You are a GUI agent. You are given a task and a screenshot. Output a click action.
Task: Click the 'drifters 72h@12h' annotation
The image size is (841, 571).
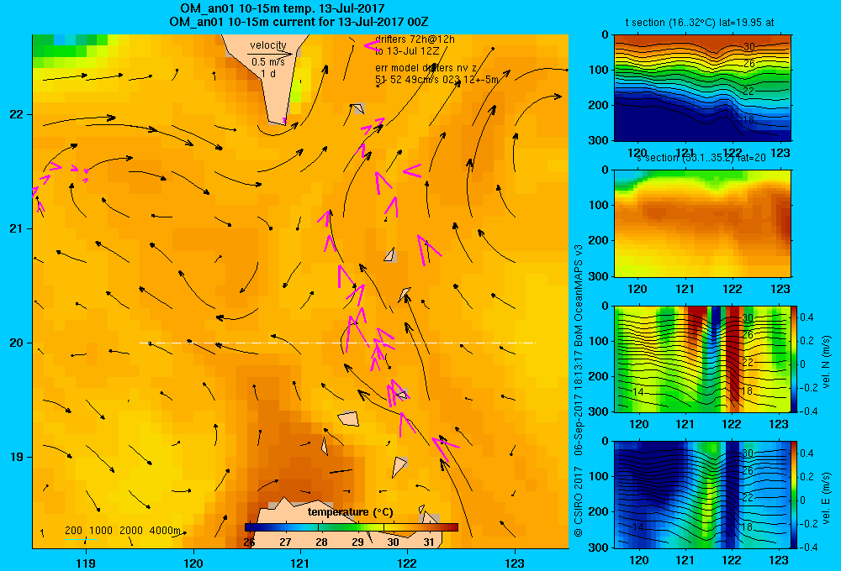(415, 39)
